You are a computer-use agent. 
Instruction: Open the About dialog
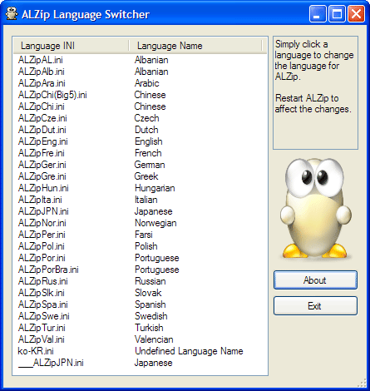tap(315, 280)
